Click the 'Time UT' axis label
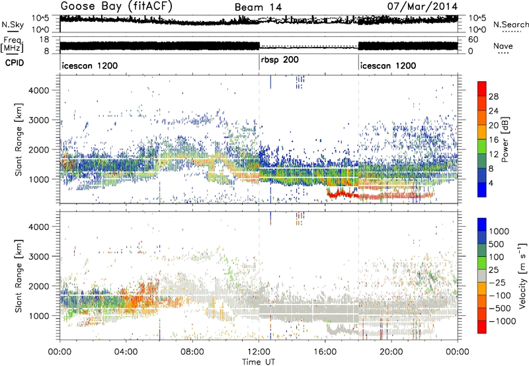Image resolution: width=529 pixels, height=366 pixels. click(x=259, y=362)
